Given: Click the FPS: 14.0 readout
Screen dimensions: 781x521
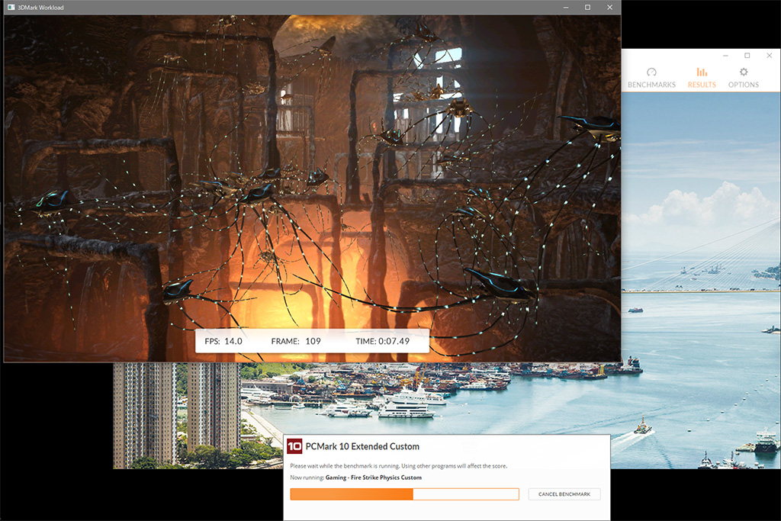Looking at the screenshot, I should click(x=223, y=341).
